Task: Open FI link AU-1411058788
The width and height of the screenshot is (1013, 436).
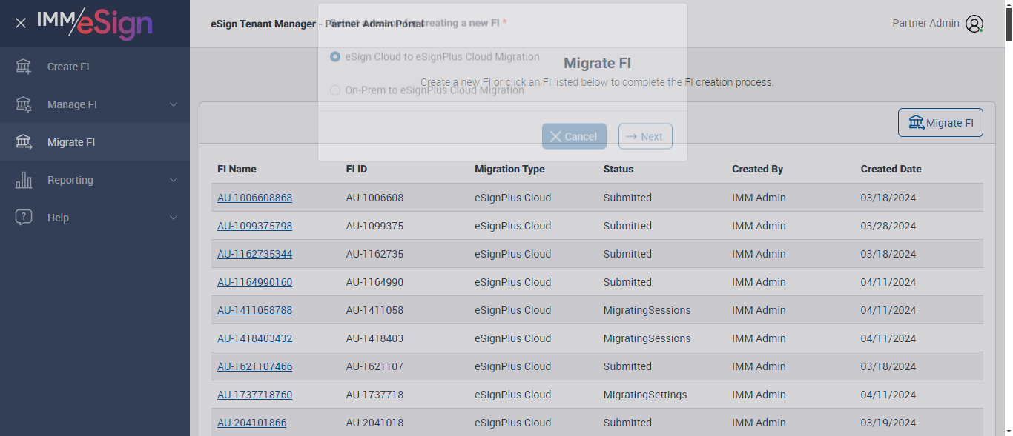Action: pos(254,310)
